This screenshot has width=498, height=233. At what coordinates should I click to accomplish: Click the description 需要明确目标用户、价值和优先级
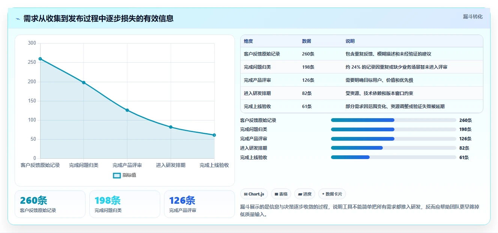point(379,80)
